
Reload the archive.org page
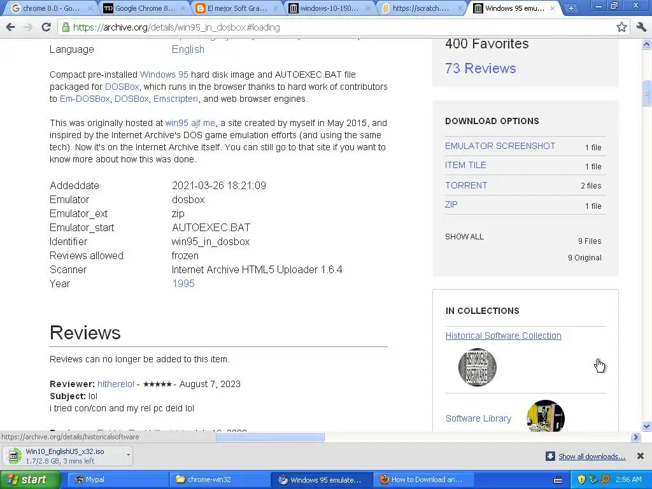pyautogui.click(x=46, y=27)
